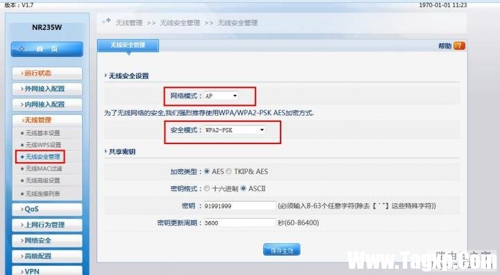Screen dimensions: 500x275
Task: Expand the 外网接入配置 menu section
Action: [47, 89]
